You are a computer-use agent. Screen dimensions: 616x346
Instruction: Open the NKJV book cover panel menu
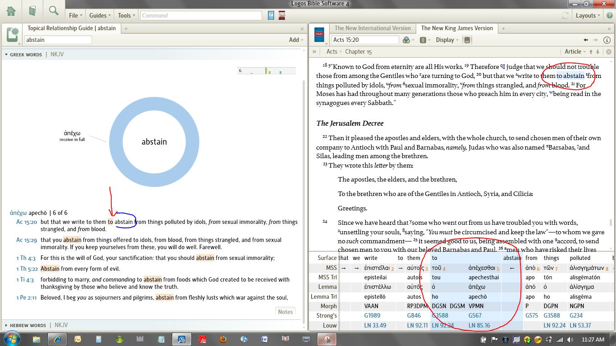click(x=320, y=35)
